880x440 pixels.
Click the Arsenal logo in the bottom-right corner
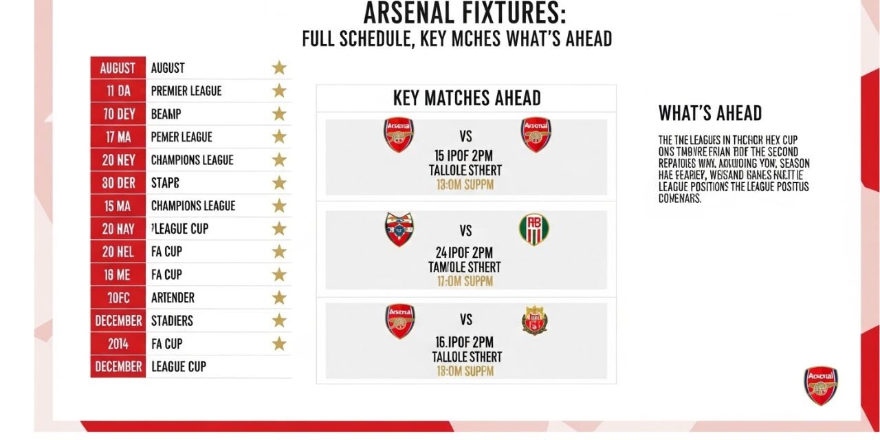(821, 385)
